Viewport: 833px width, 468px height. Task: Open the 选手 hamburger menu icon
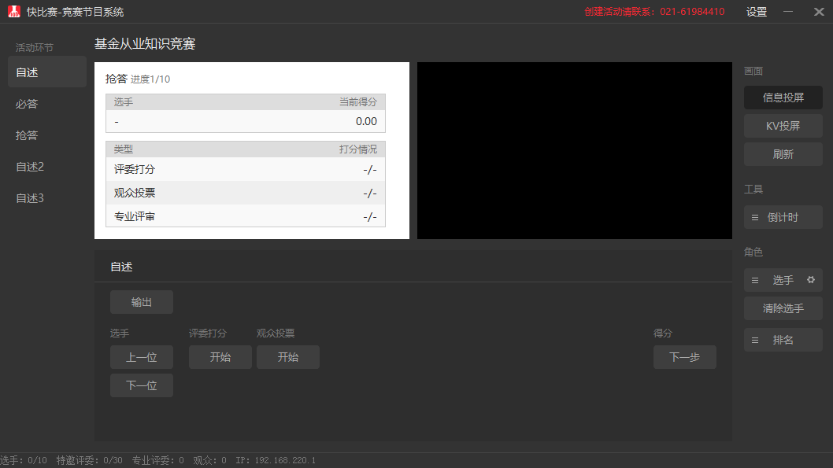pos(755,280)
